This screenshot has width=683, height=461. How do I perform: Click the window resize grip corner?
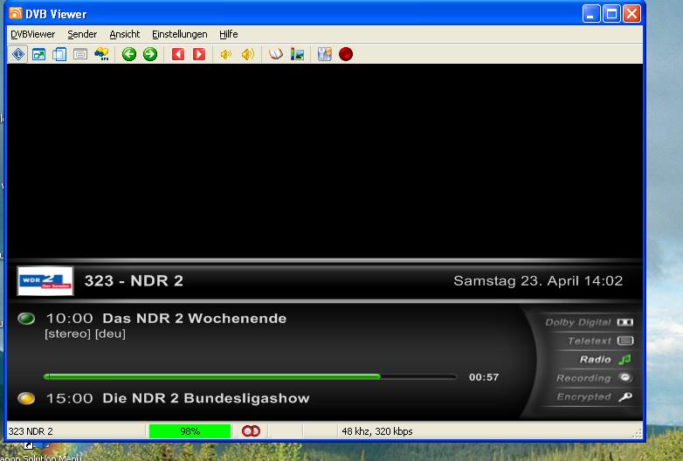click(638, 434)
